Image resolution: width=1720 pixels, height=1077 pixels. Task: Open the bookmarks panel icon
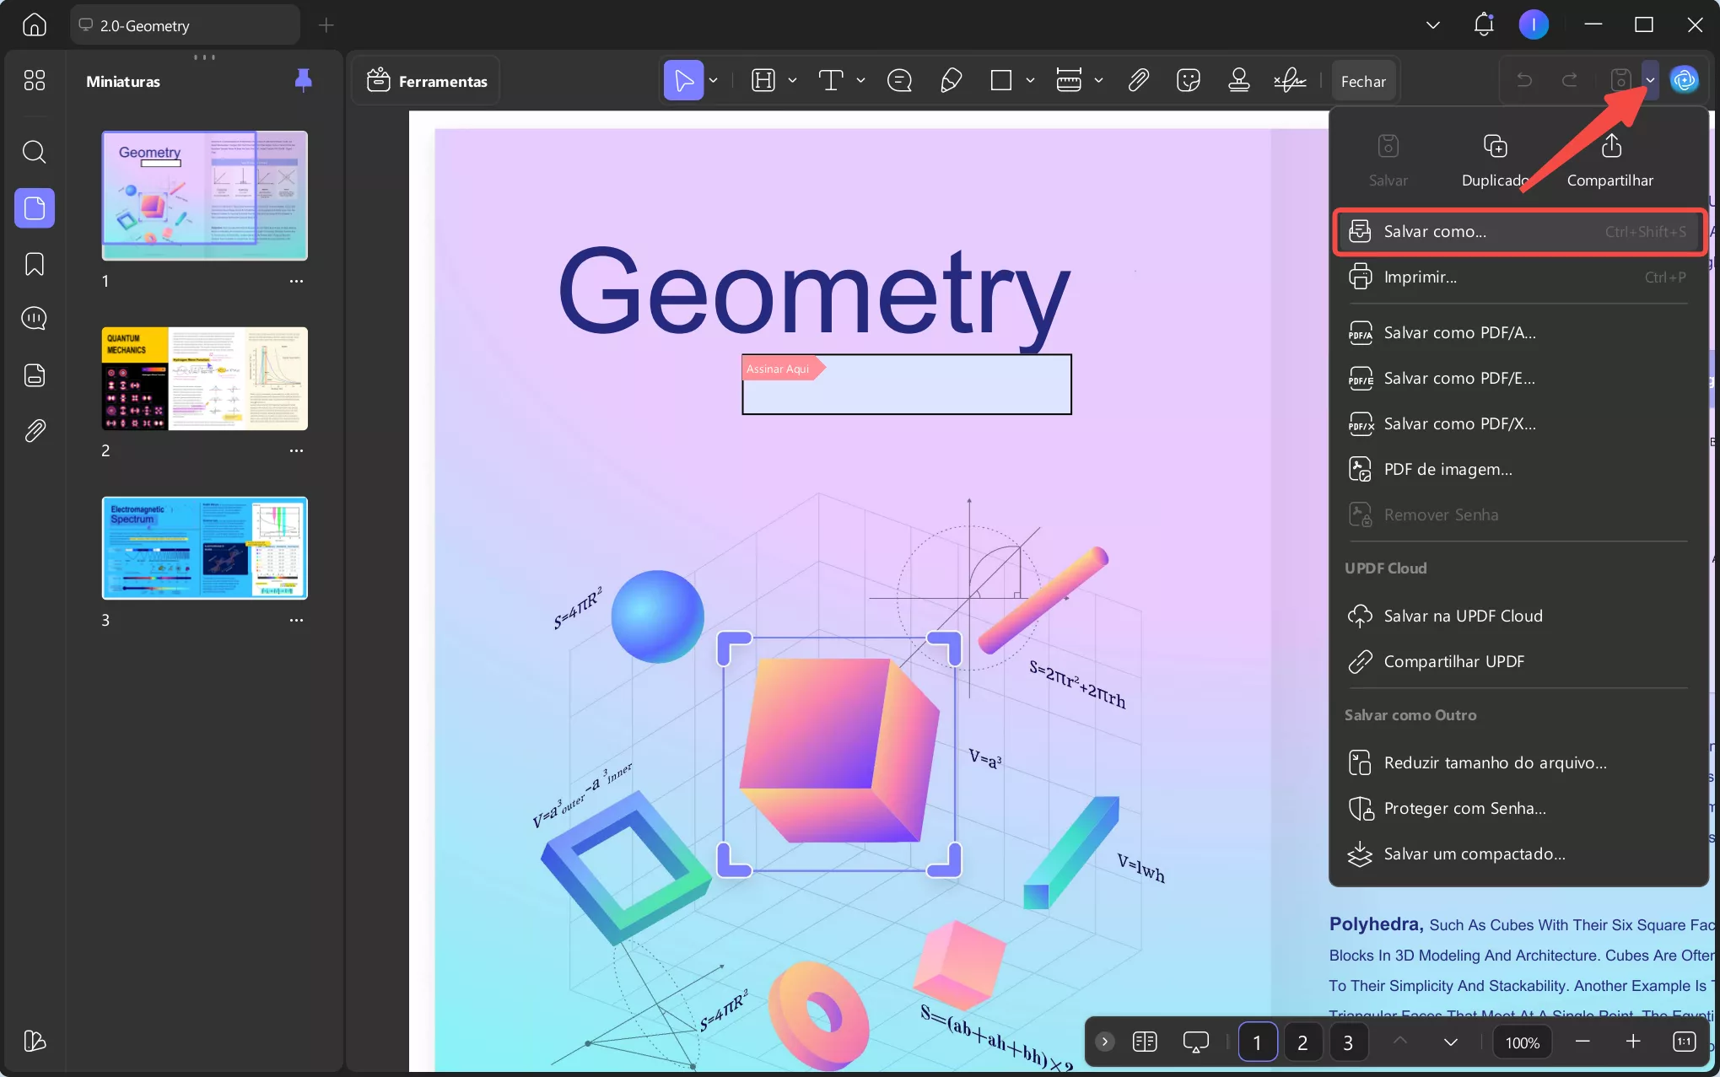34,264
